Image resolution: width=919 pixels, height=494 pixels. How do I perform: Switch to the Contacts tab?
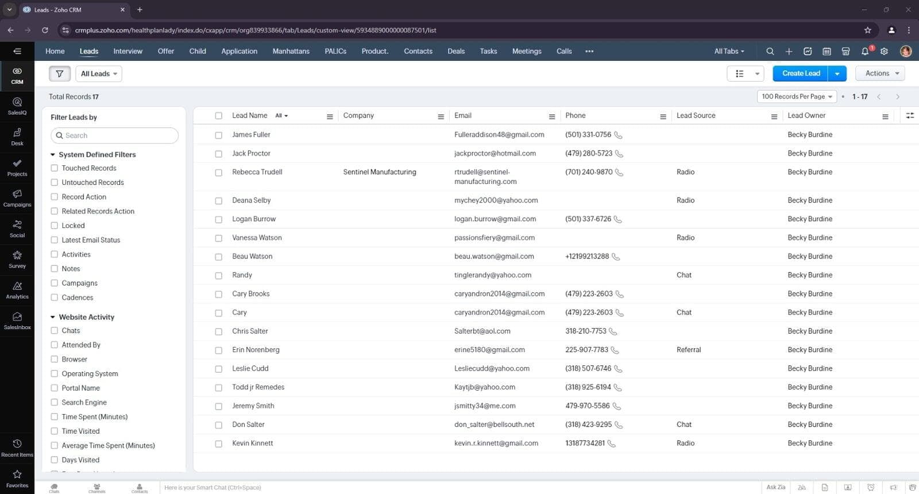418,51
